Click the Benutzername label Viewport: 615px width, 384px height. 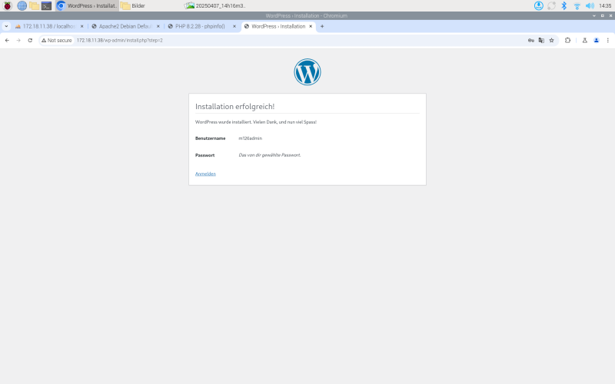(210, 138)
